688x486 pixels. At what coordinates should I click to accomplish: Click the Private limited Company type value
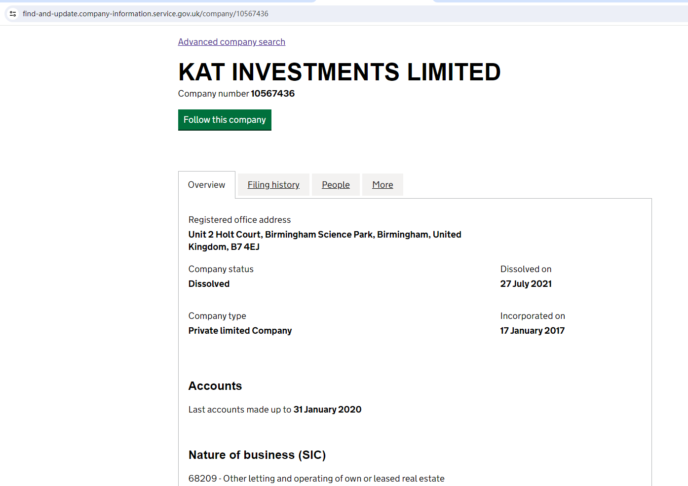(x=240, y=331)
